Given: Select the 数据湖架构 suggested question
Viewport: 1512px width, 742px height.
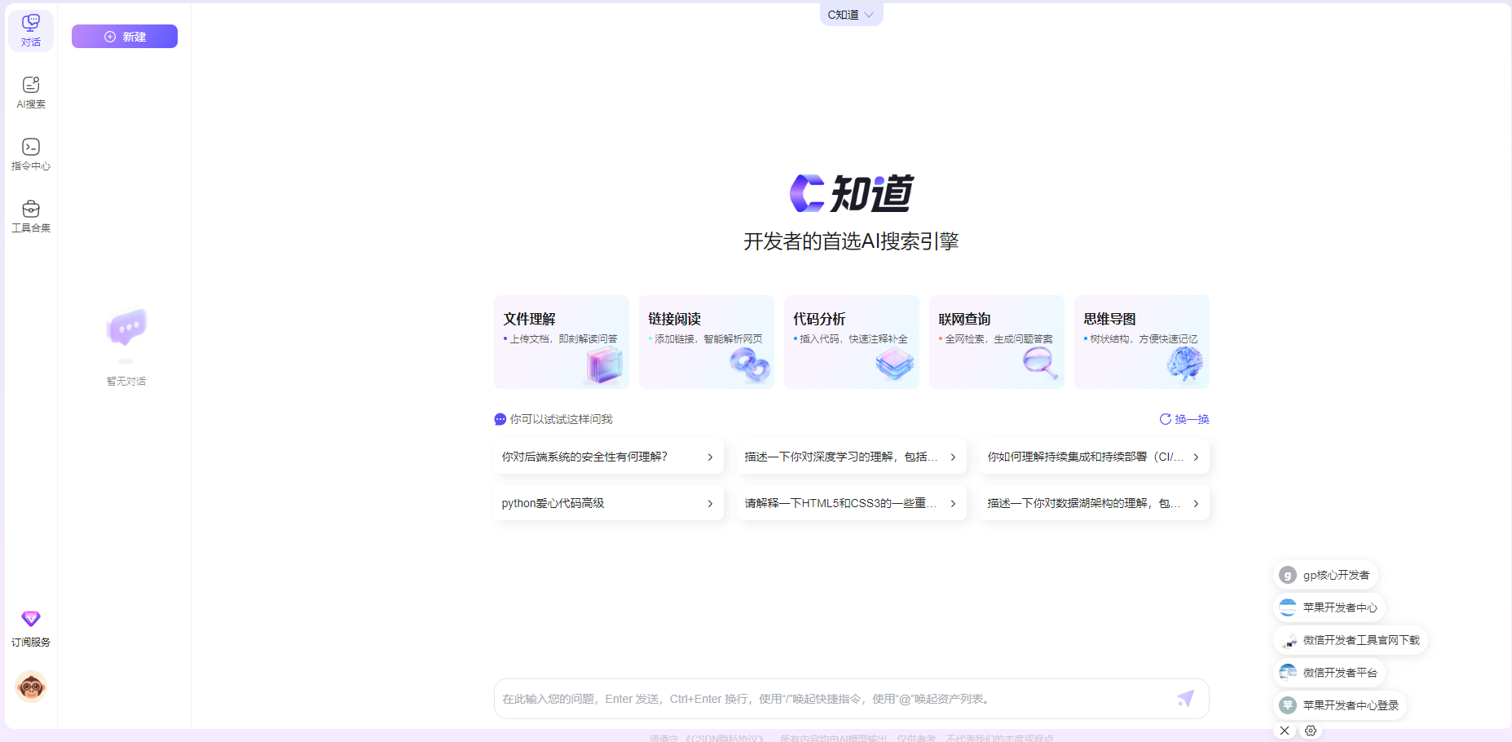Looking at the screenshot, I should click(1094, 503).
